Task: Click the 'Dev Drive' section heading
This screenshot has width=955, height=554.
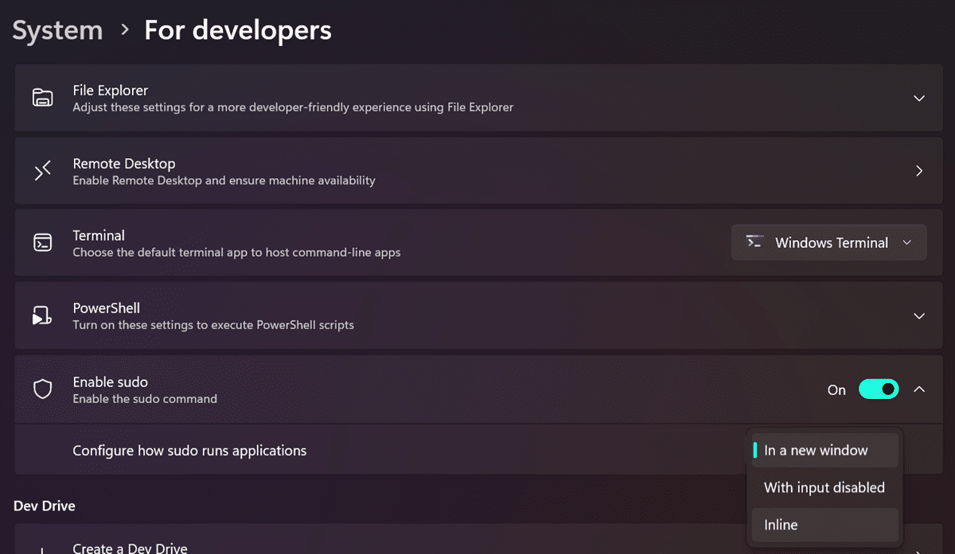Action: point(45,506)
